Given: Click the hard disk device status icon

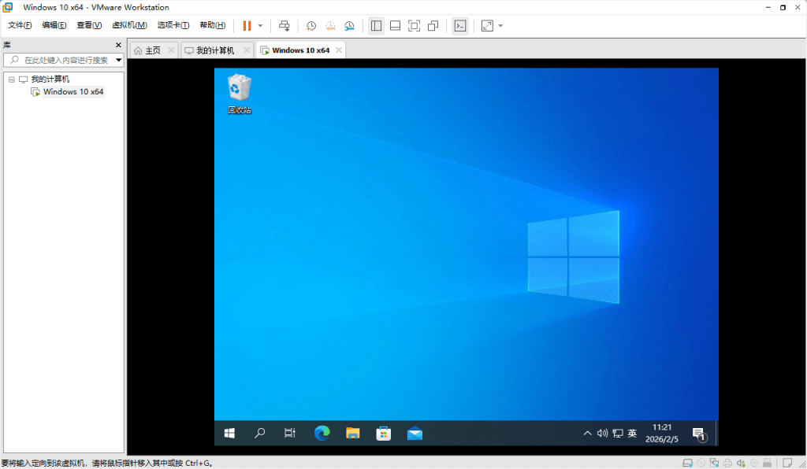Looking at the screenshot, I should coord(687,463).
